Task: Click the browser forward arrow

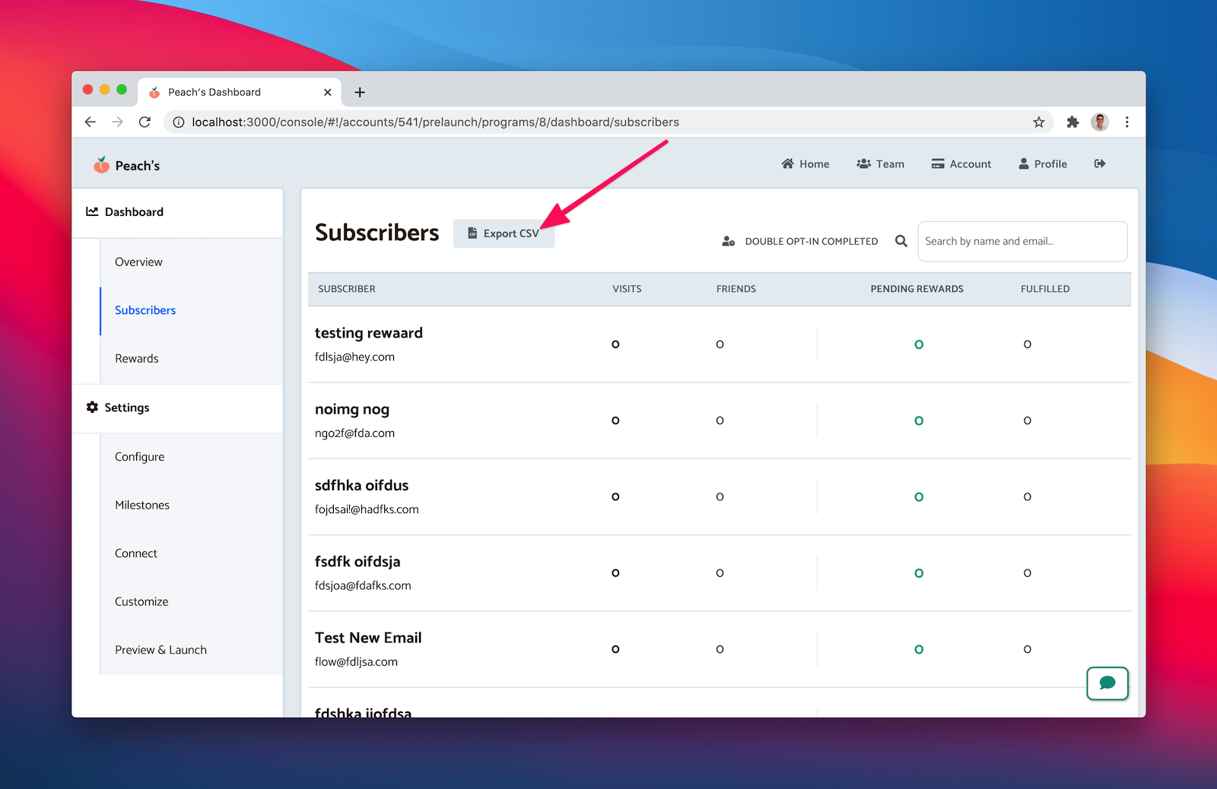Action: click(117, 122)
